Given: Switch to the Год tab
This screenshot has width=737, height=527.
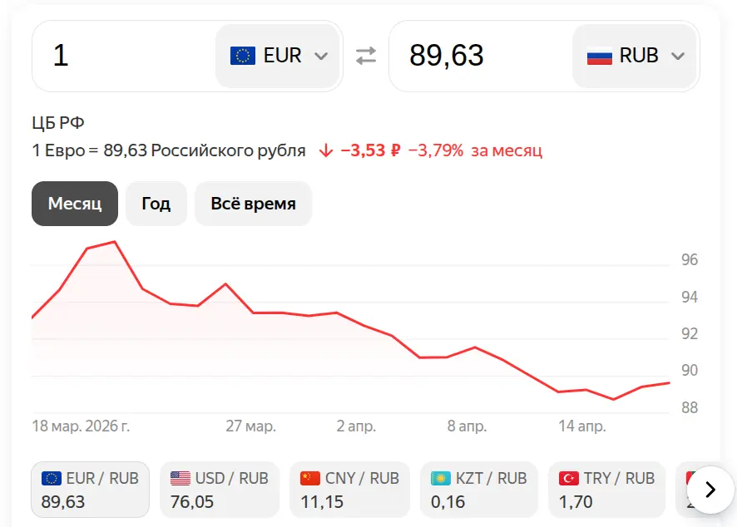Looking at the screenshot, I should click(156, 203).
